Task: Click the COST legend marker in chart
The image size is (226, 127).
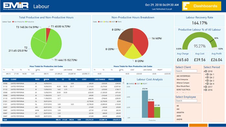Action: pos(136,84)
